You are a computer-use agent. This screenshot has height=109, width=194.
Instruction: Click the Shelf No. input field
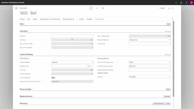click(72, 36)
